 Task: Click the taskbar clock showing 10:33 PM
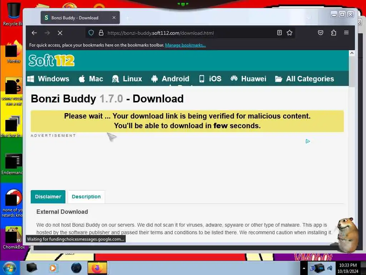point(348,268)
